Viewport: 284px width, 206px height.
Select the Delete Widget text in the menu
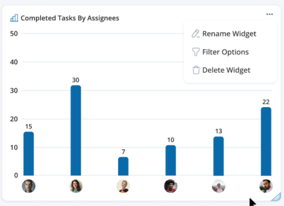226,70
